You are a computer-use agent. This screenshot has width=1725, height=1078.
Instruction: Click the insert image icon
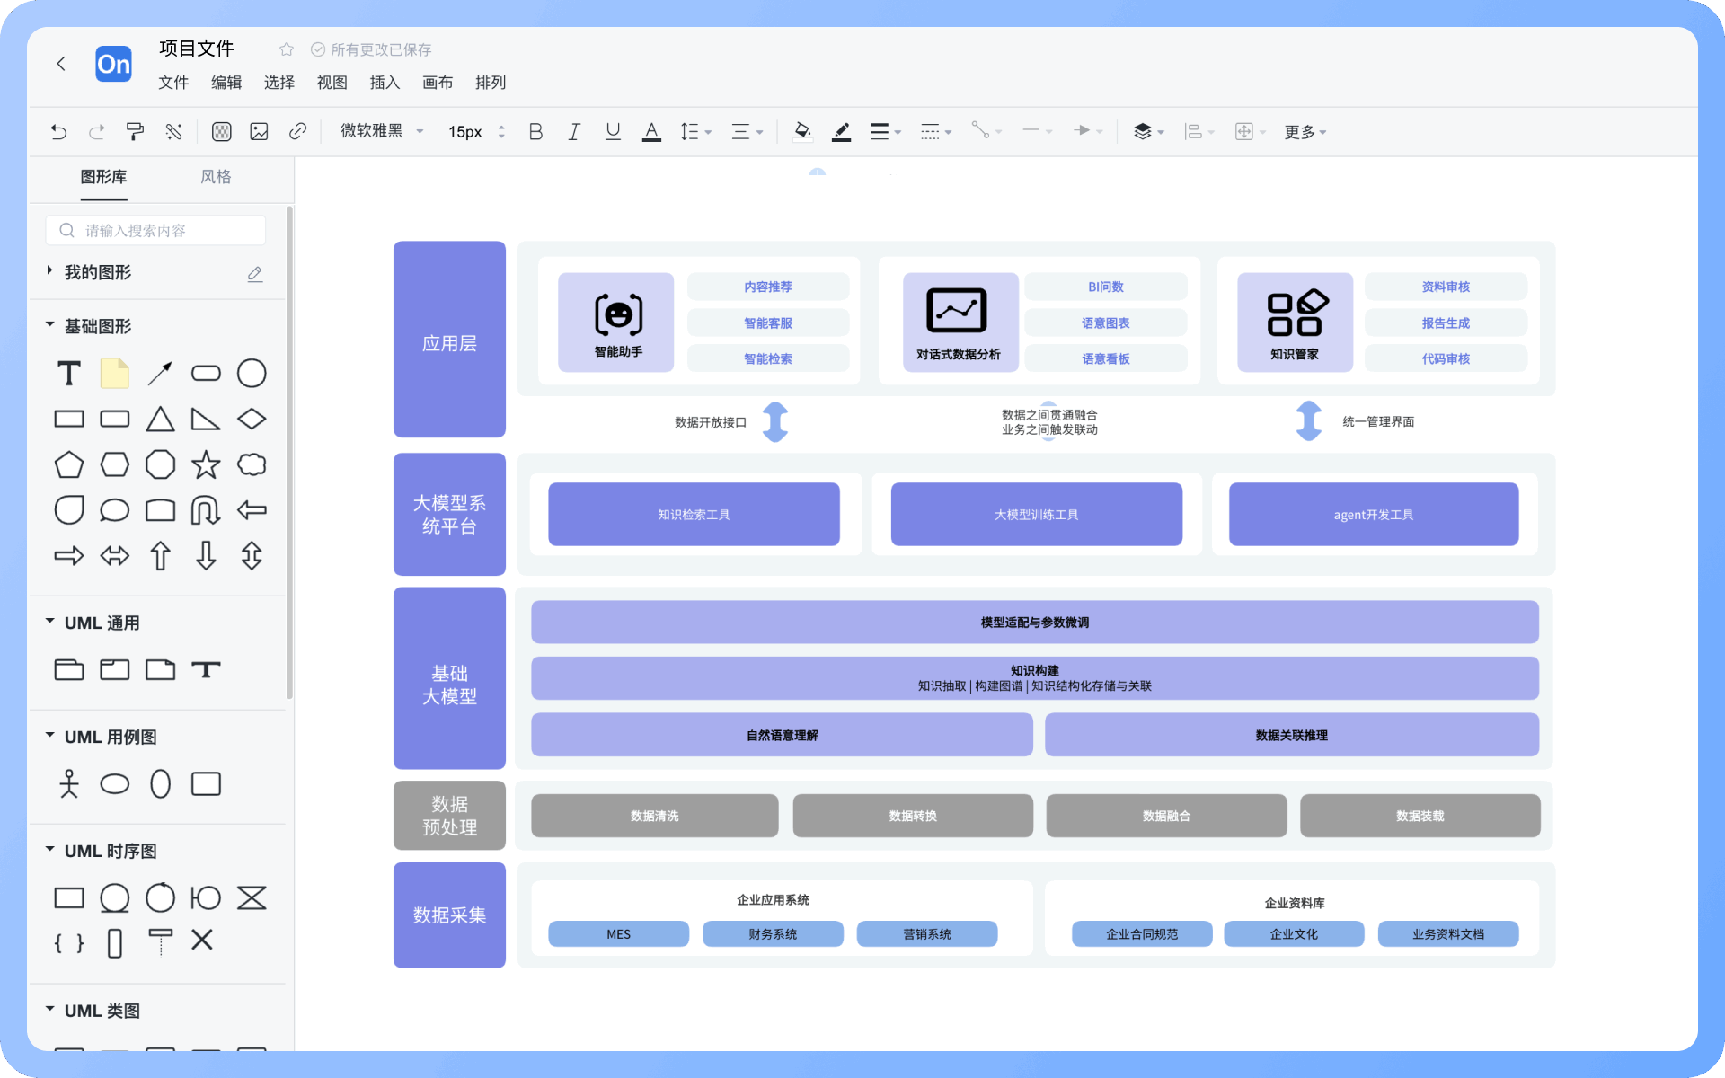pyautogui.click(x=260, y=132)
